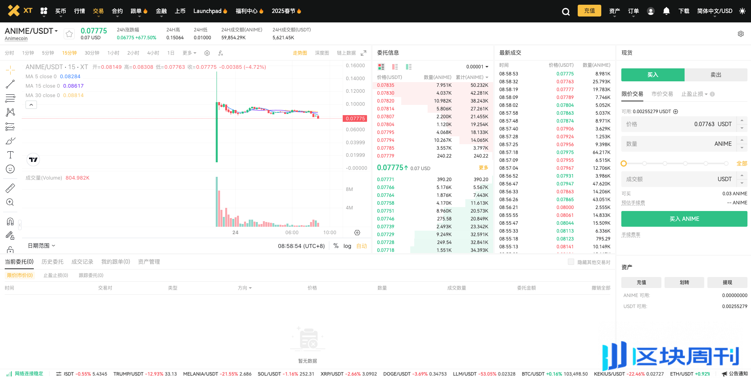Click the amount percentage slider handle

pos(624,163)
